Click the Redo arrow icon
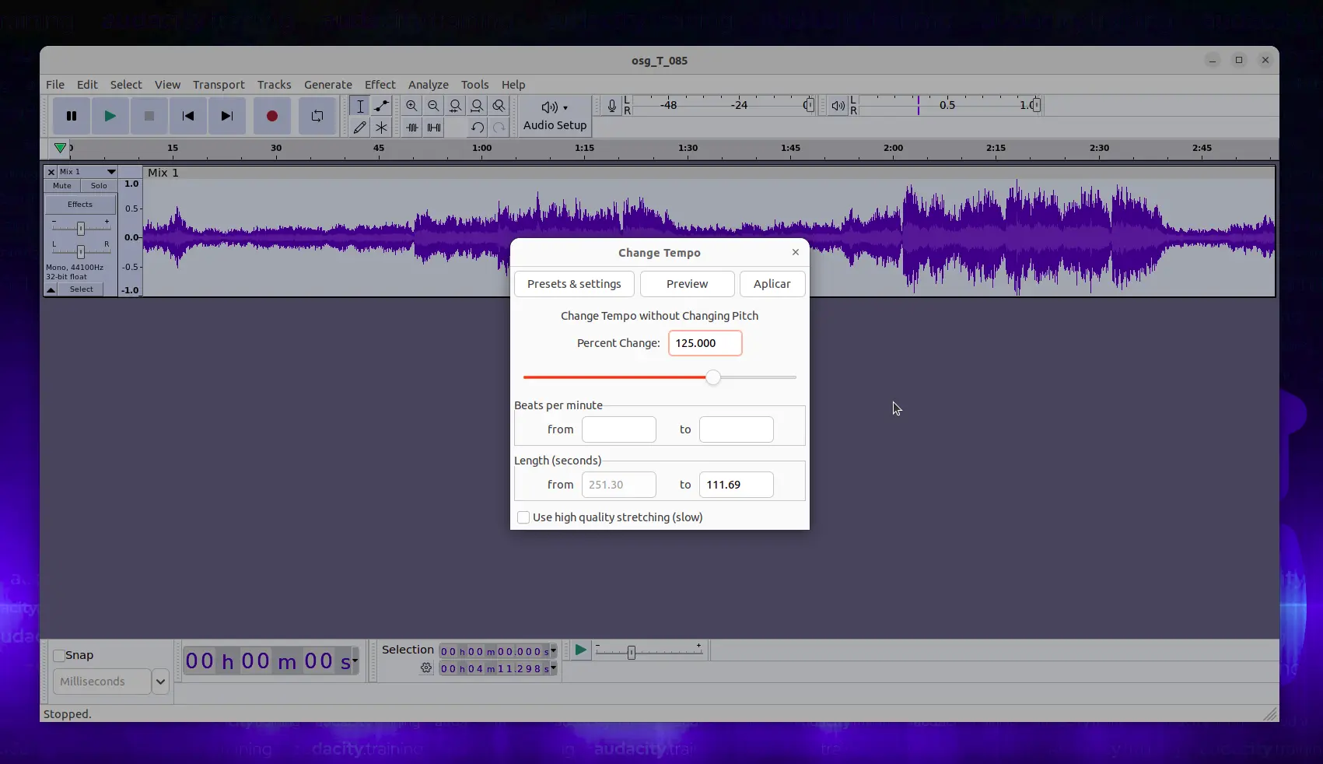 coord(499,127)
